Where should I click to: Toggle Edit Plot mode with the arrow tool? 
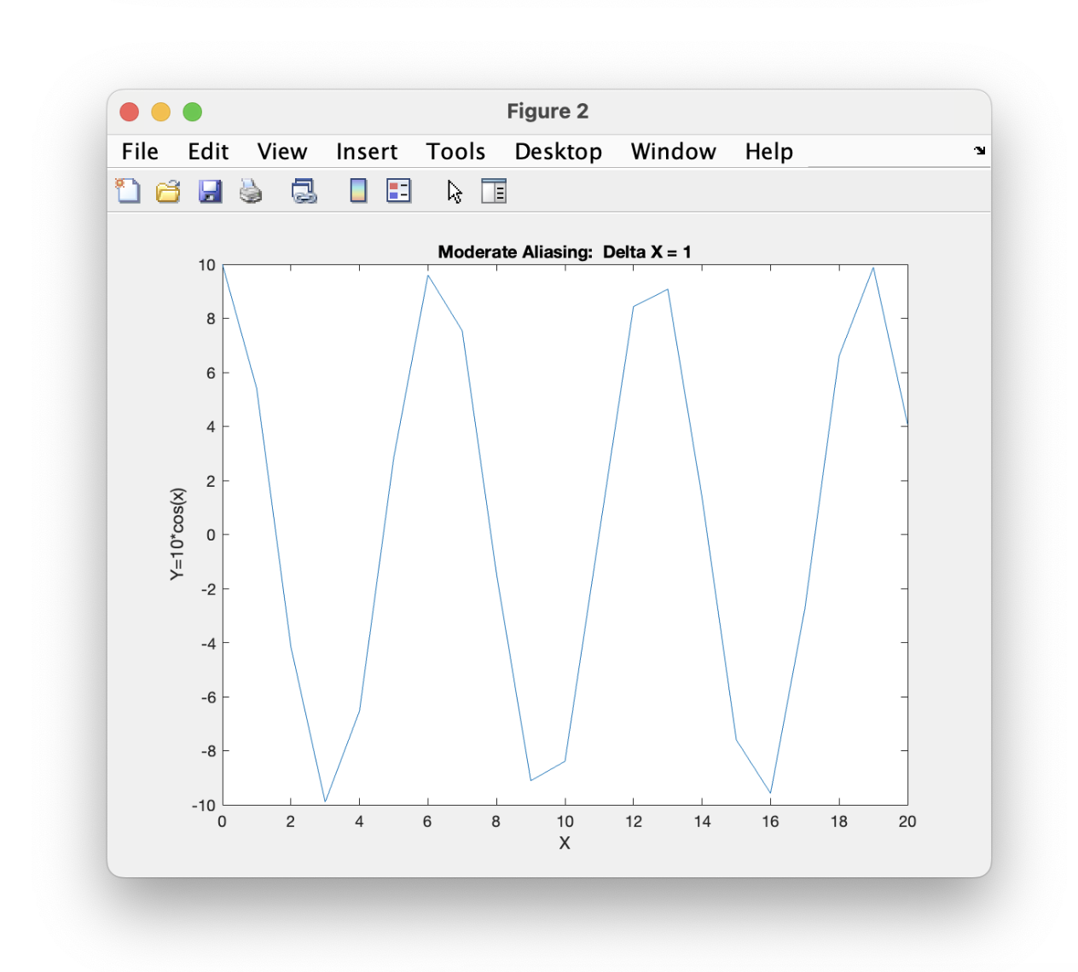[454, 191]
